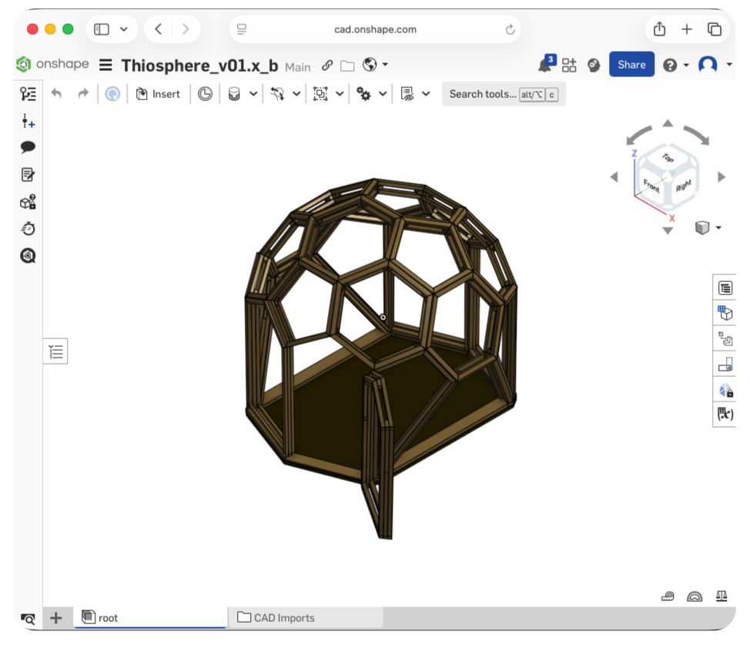Viewport: 750px width, 648px height.
Task: Open the CAD Imports folder tab
Action: click(x=285, y=617)
